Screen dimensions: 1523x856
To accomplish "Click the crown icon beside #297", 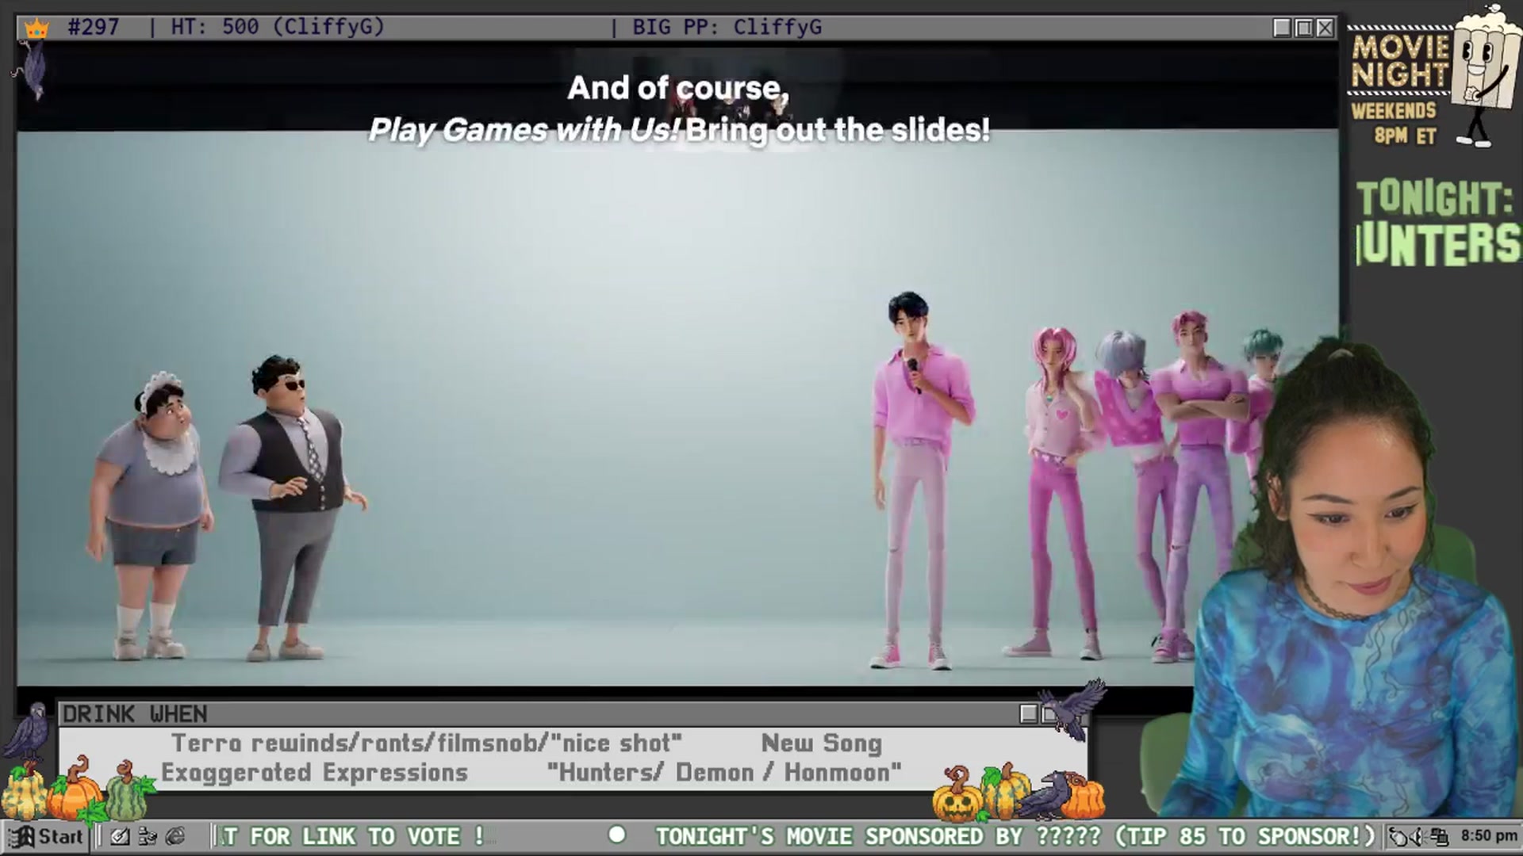I will [36, 29].
